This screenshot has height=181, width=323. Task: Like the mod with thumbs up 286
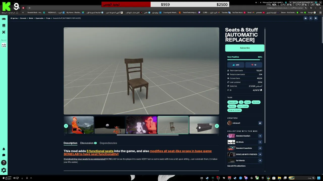point(236,65)
